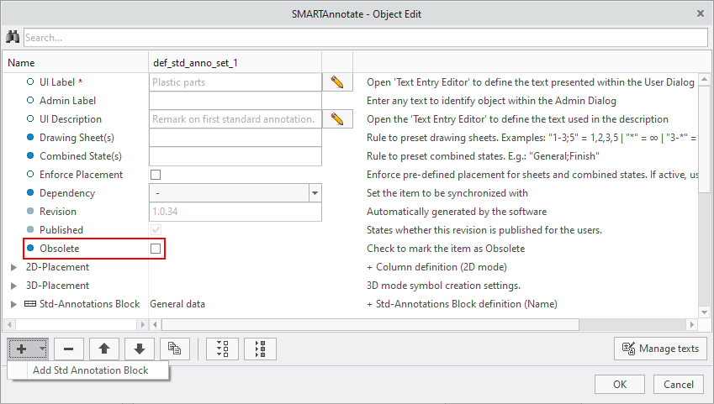Click the OK button
The width and height of the screenshot is (714, 404).
click(x=619, y=385)
